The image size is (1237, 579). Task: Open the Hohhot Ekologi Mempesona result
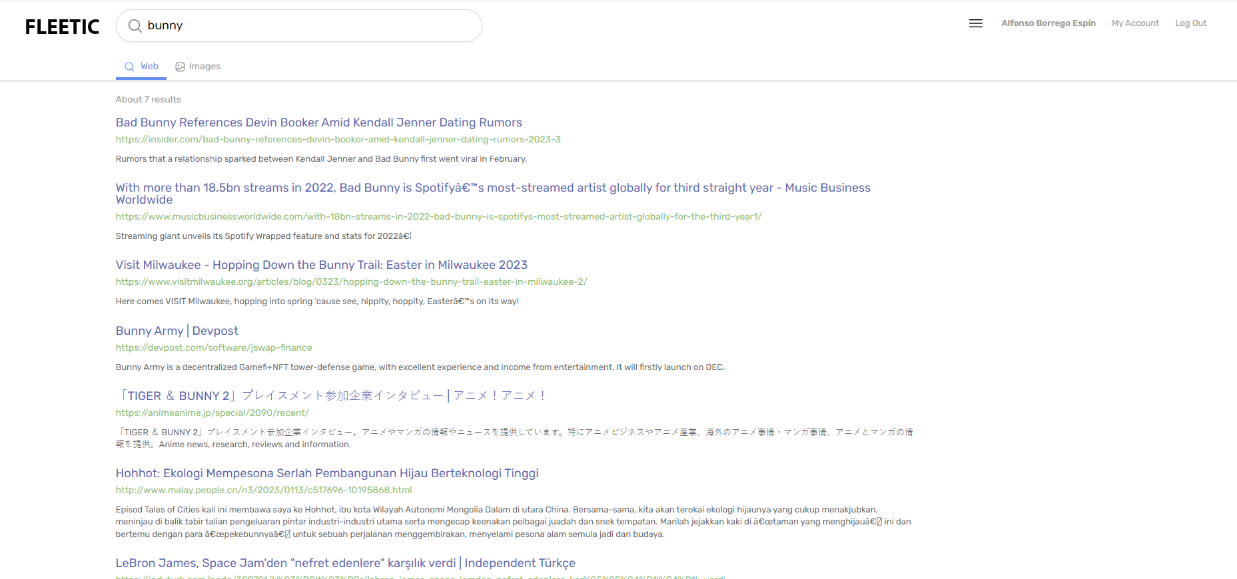click(x=326, y=473)
